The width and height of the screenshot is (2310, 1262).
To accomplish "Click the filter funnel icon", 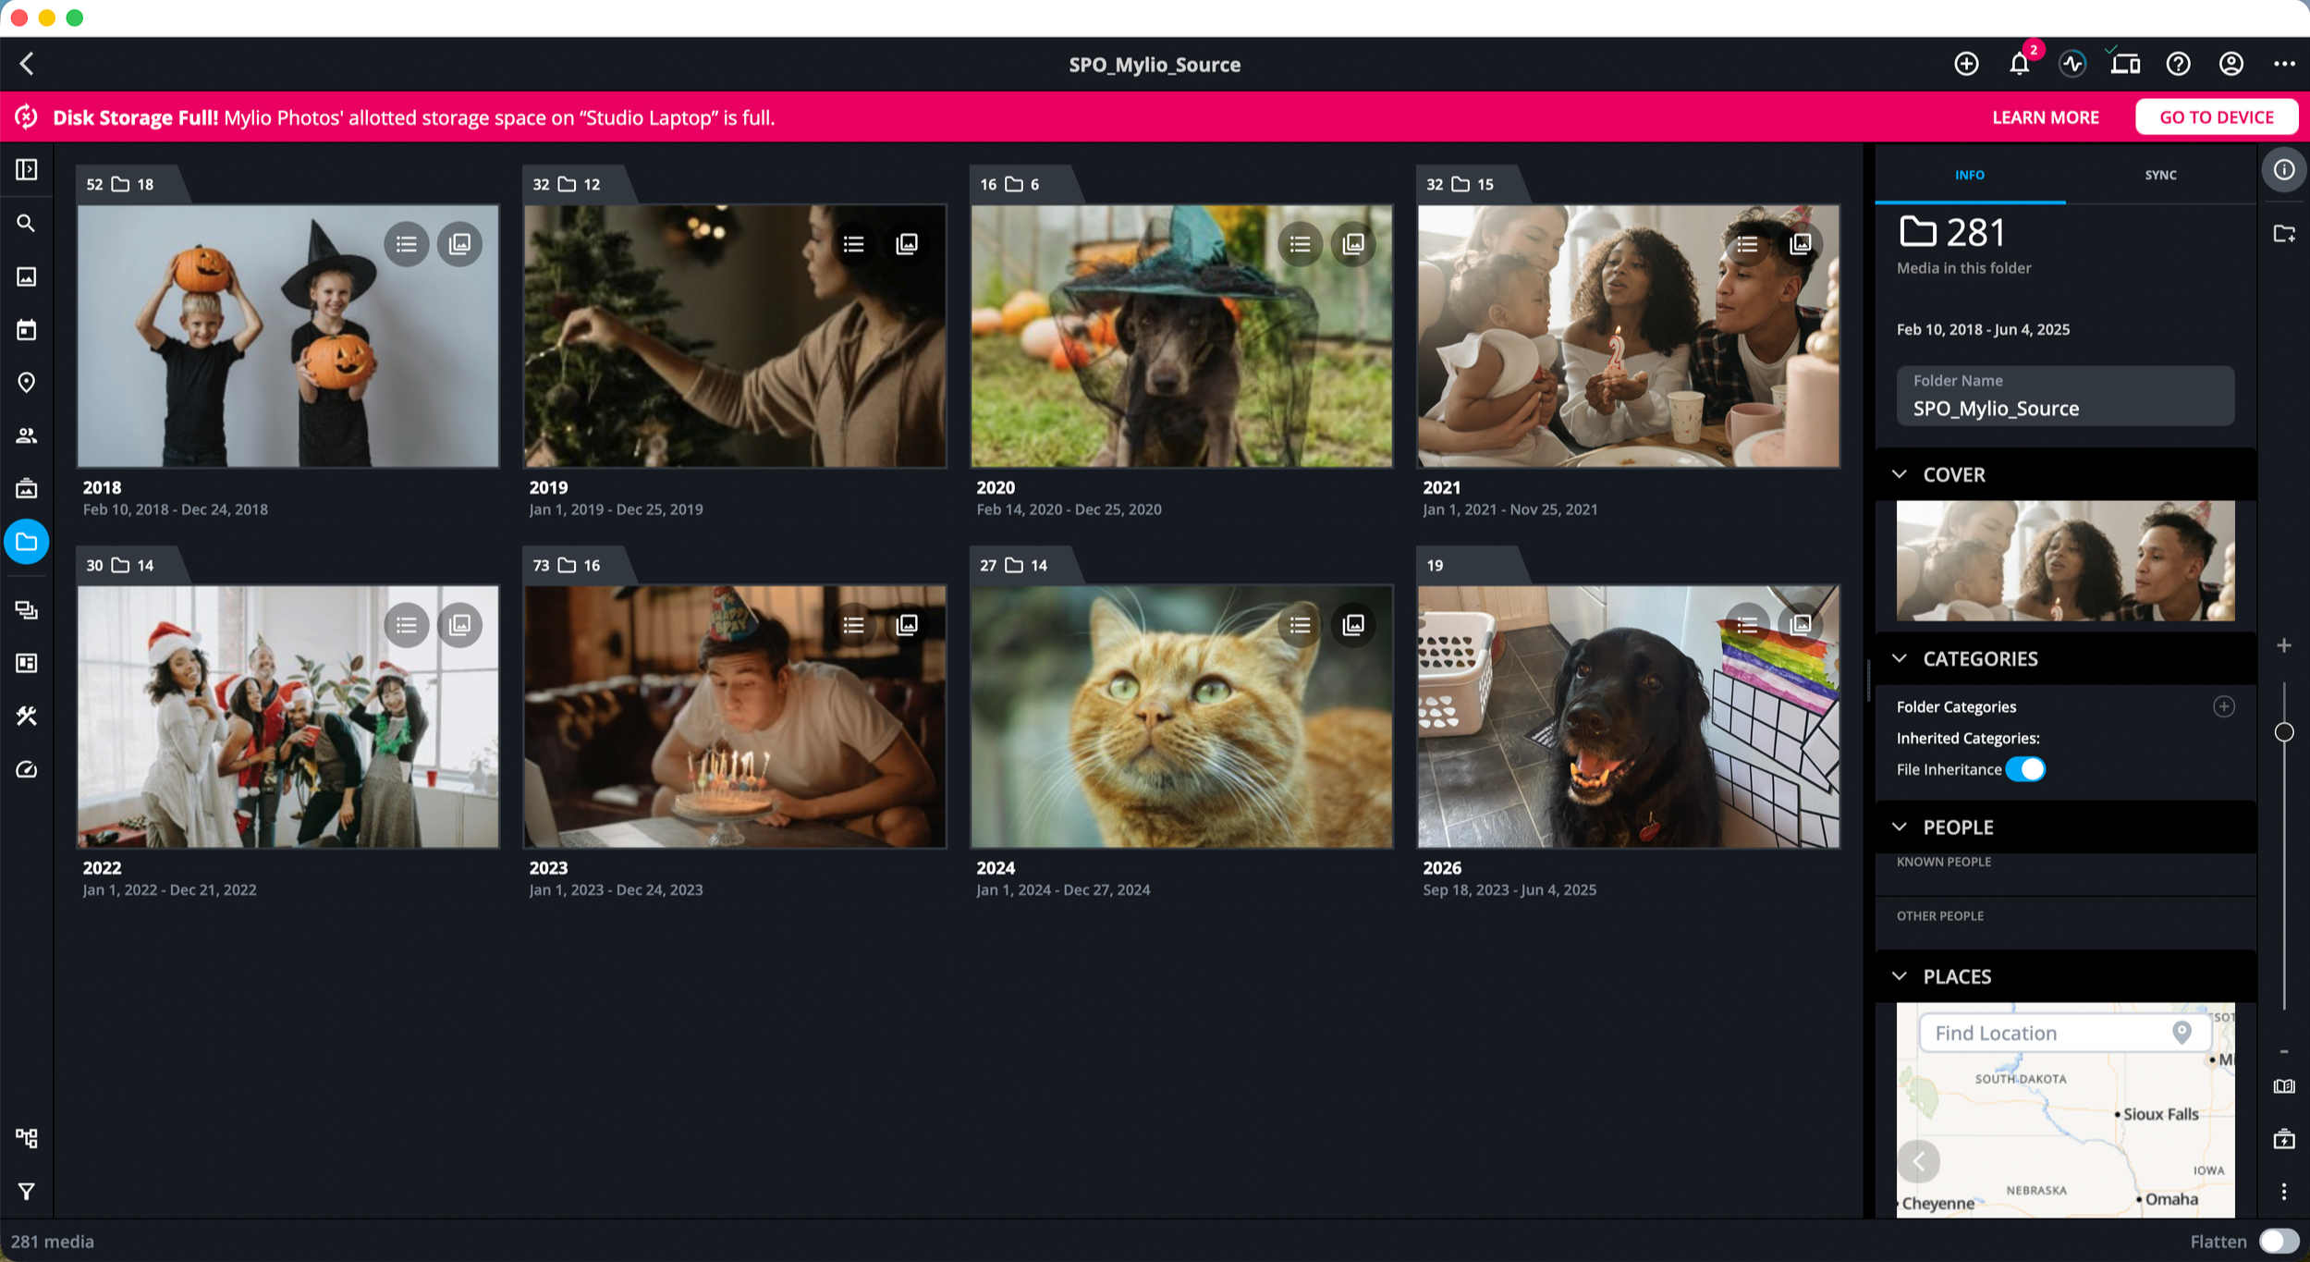I will click(x=26, y=1192).
